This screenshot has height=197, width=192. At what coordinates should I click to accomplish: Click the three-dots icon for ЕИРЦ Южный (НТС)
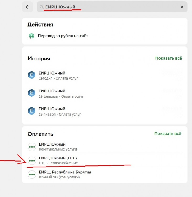click(32, 160)
